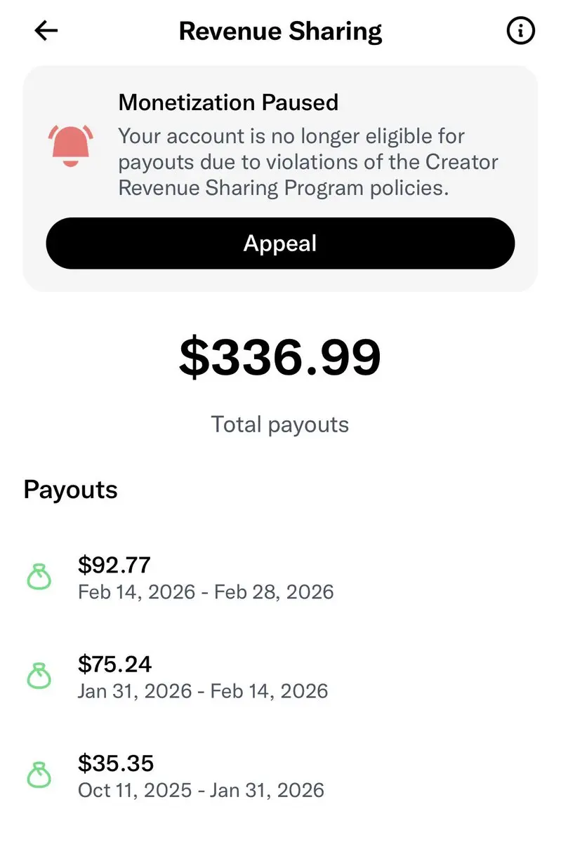Click the Jan 31 – Feb 14, 2026 date range

pyautogui.click(x=203, y=690)
